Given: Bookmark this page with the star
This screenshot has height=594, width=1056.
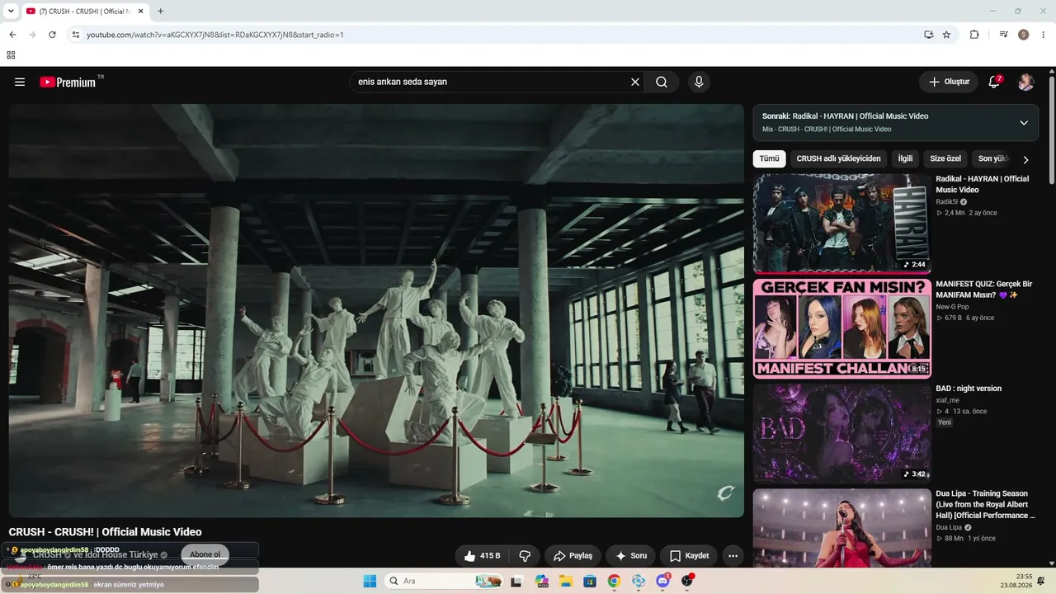Looking at the screenshot, I should coord(946,35).
